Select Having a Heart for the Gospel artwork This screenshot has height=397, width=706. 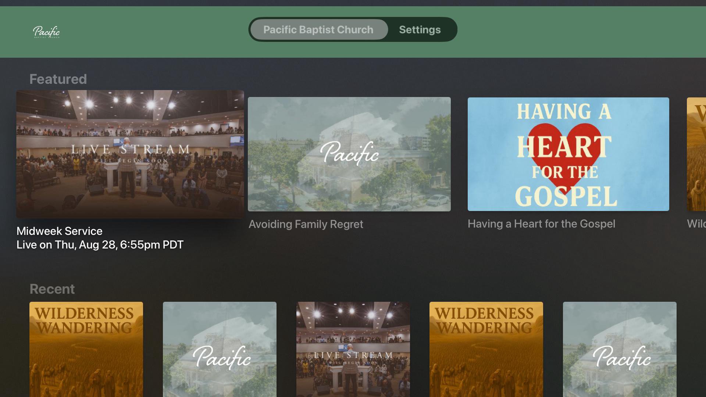pos(568,154)
